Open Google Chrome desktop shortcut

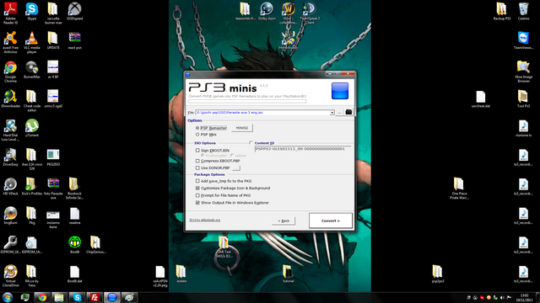pyautogui.click(x=10, y=72)
